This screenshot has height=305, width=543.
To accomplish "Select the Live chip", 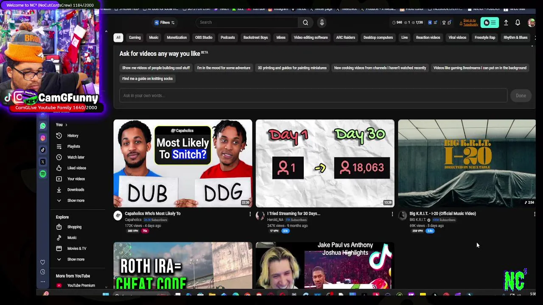I will point(404,38).
